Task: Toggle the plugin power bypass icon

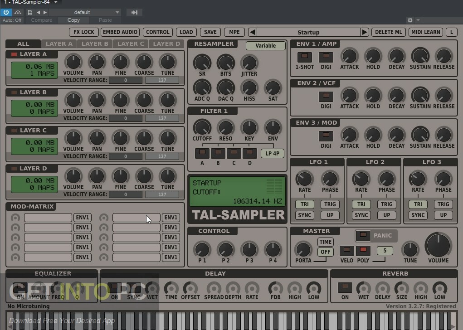Action: coord(6,12)
